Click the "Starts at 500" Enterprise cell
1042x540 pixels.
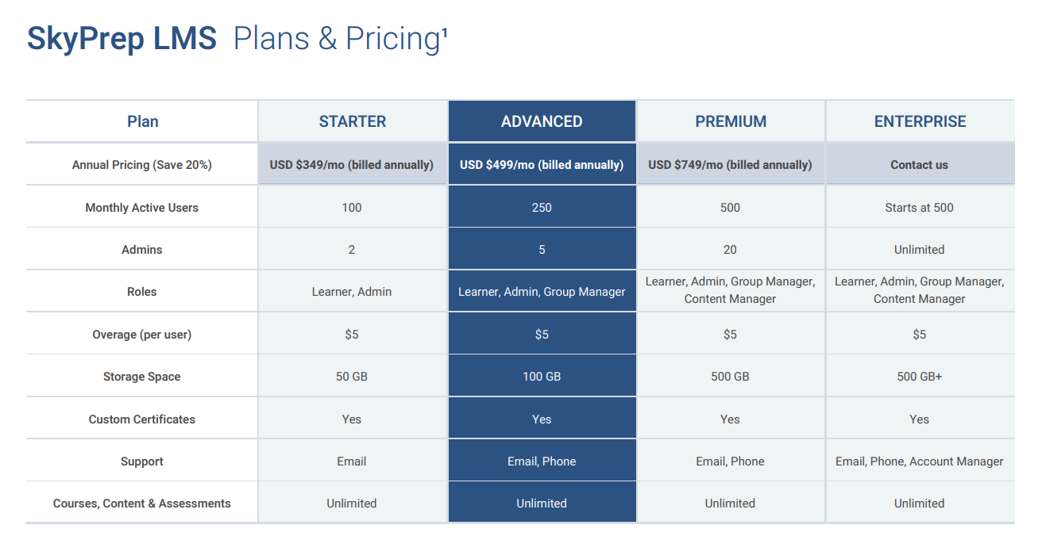pos(919,208)
